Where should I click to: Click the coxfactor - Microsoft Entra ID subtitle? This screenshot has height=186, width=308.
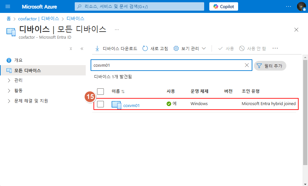click(45, 37)
